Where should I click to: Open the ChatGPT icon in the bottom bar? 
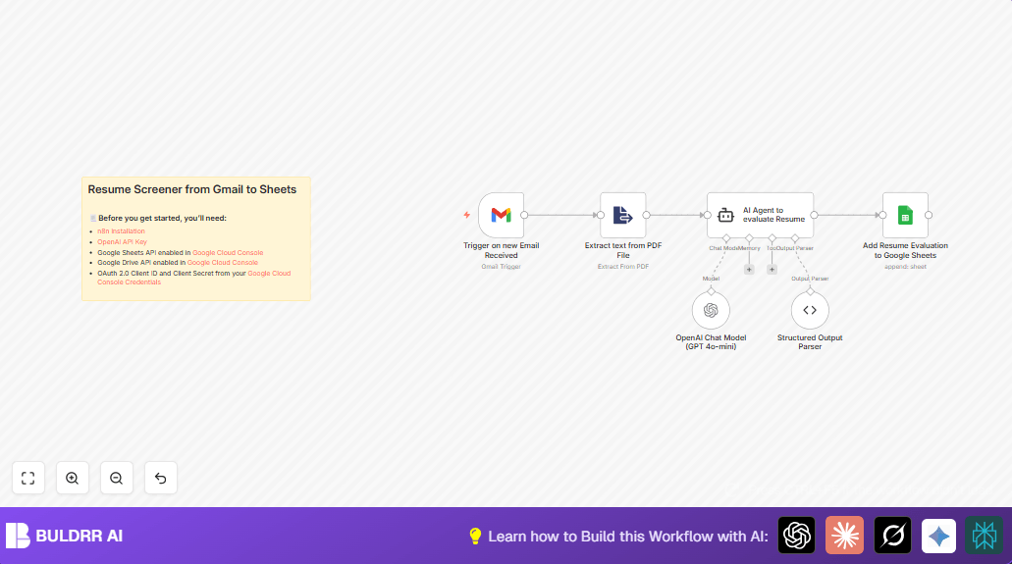coord(796,535)
